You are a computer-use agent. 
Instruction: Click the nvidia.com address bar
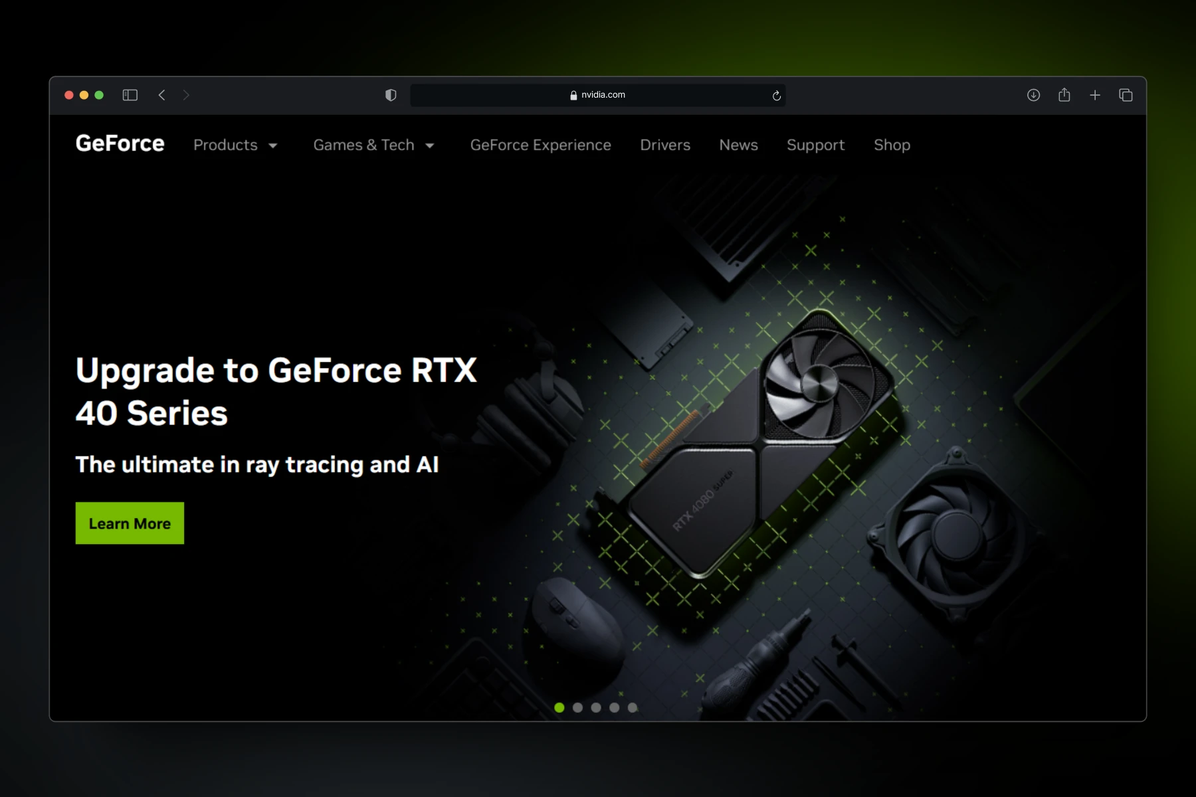click(x=598, y=95)
